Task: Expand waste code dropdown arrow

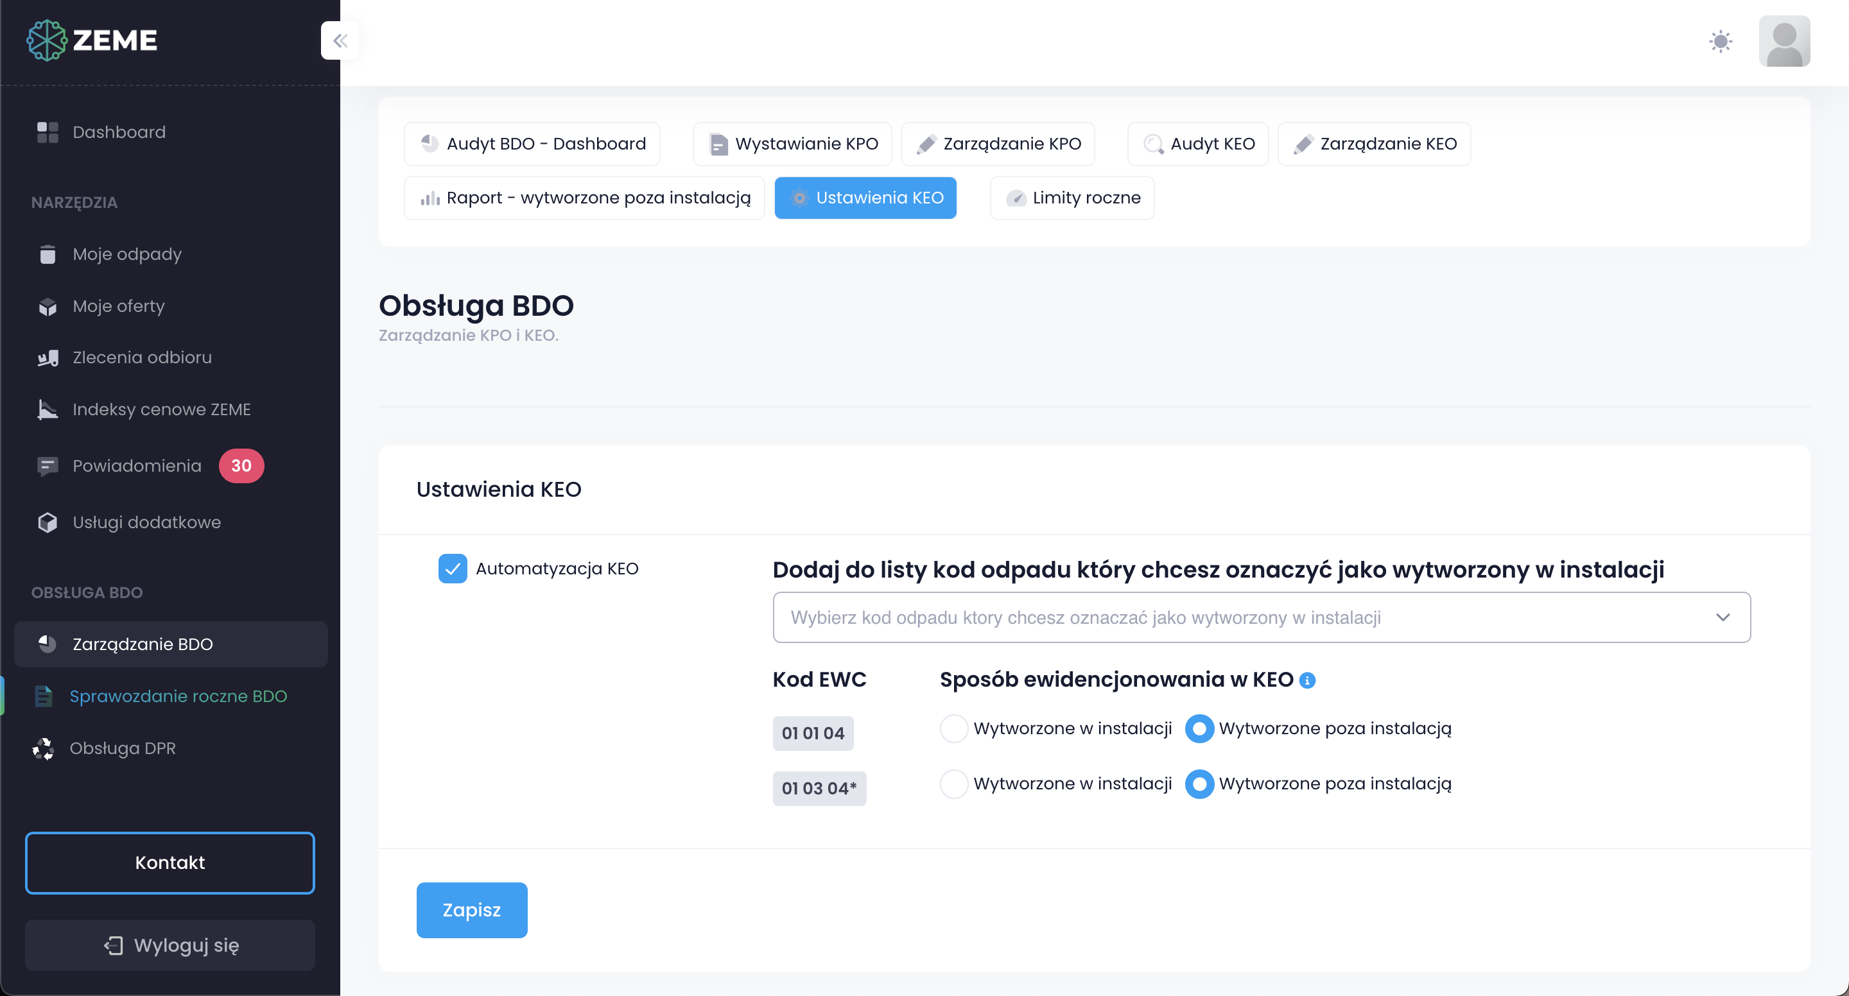Action: (x=1722, y=617)
